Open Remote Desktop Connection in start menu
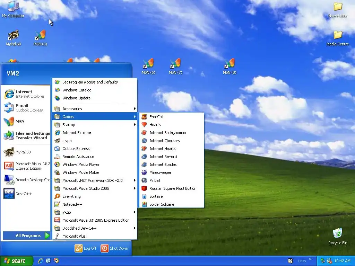The width and height of the screenshot is (355, 266). 26,180
